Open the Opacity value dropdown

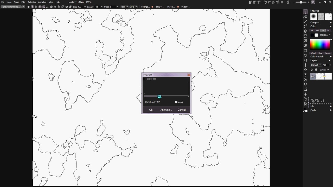click(101, 7)
